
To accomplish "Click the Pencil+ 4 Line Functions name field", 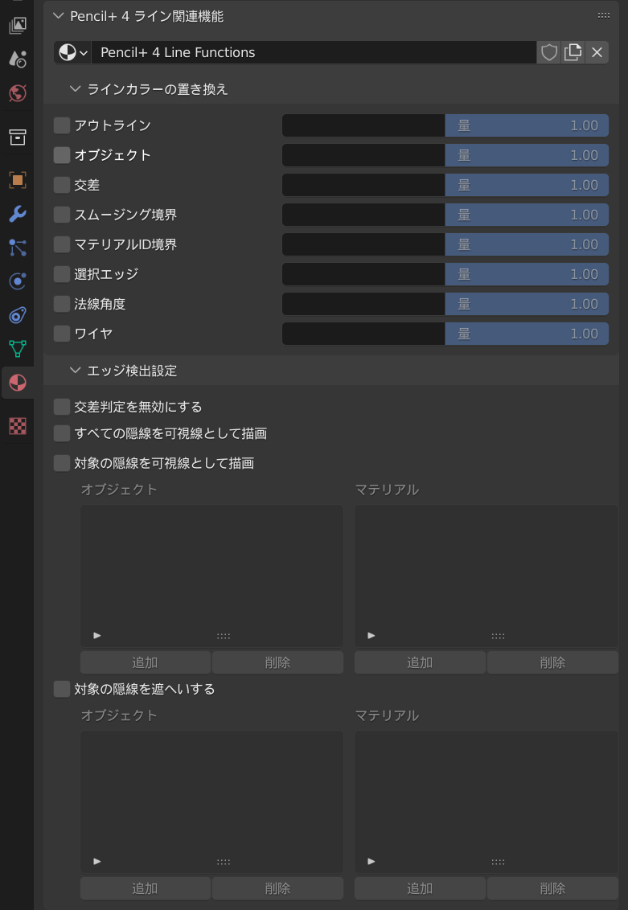I will (314, 52).
